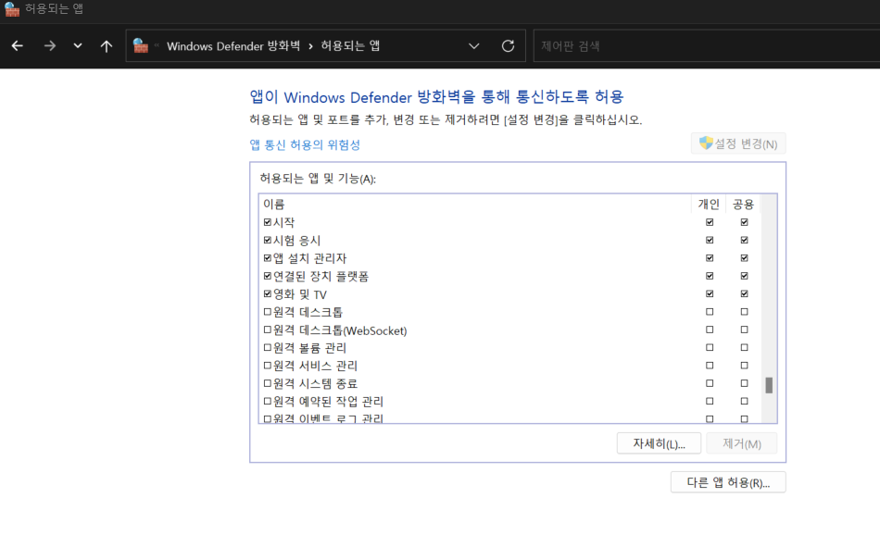This screenshot has width=880, height=535.
Task: Sort by the 이름 column header
Action: click(475, 205)
